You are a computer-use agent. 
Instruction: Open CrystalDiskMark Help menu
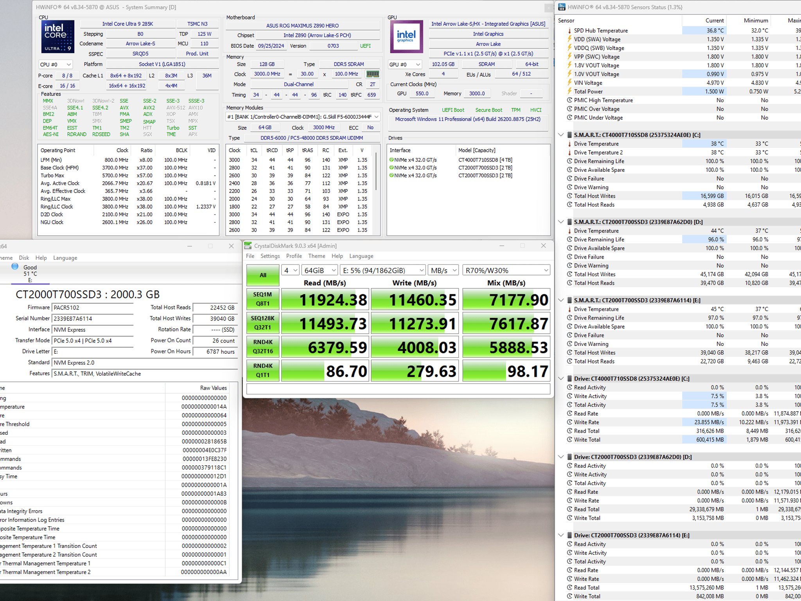coord(337,256)
